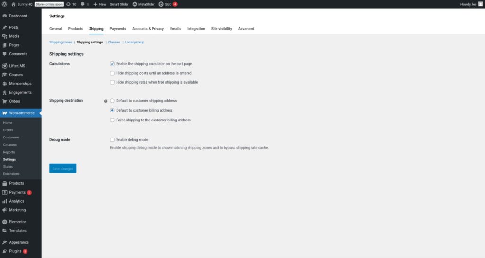485x258 pixels.
Task: Open the WordPress logo menu
Action: click(x=4, y=4)
